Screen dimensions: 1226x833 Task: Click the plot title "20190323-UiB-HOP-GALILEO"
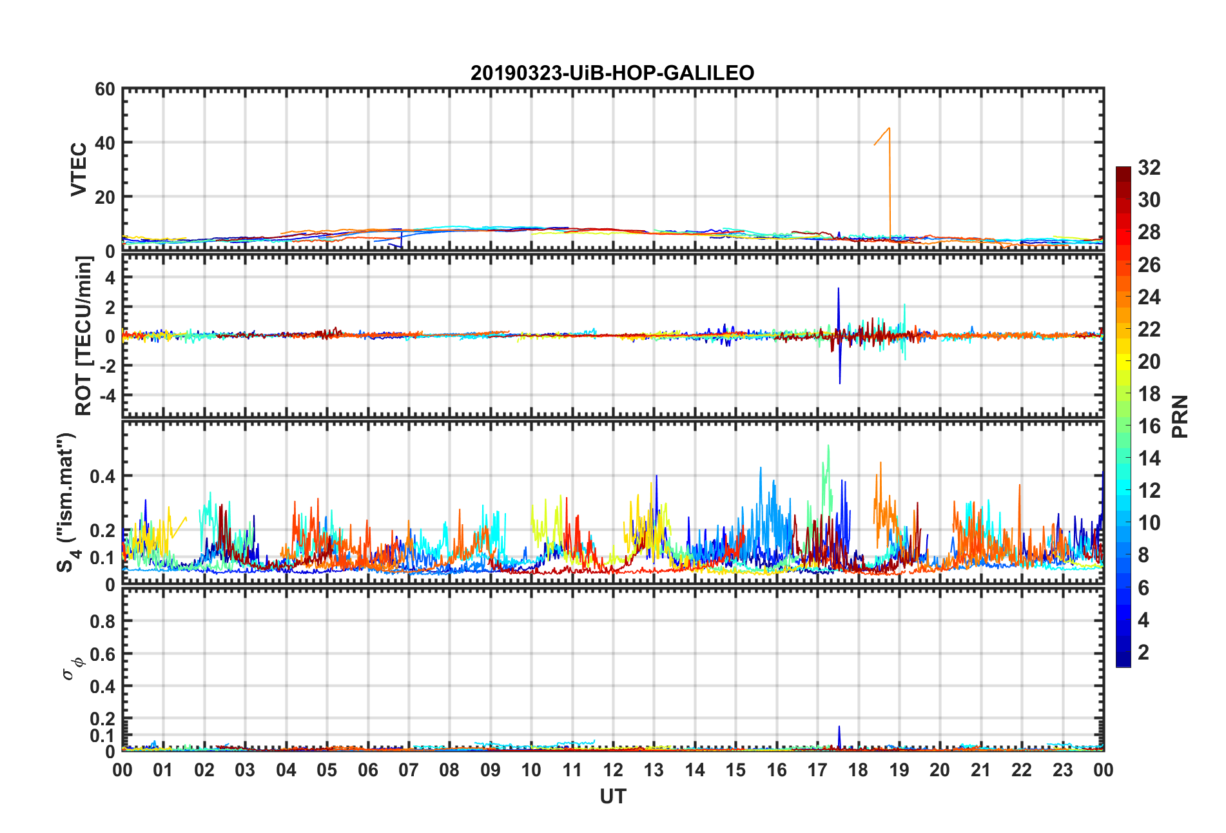[x=612, y=73]
